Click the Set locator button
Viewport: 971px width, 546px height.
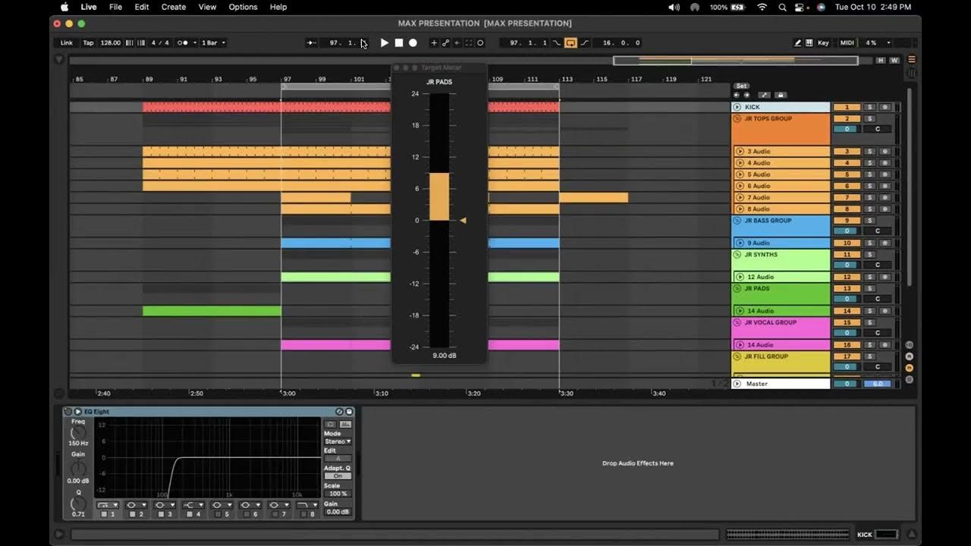[742, 86]
